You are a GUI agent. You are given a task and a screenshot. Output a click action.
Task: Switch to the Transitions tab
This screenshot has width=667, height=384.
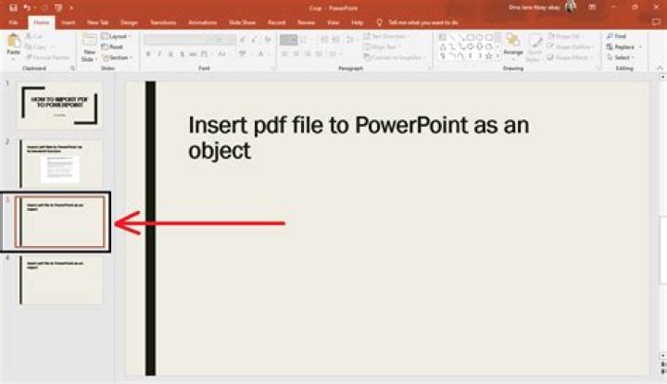[x=163, y=22]
